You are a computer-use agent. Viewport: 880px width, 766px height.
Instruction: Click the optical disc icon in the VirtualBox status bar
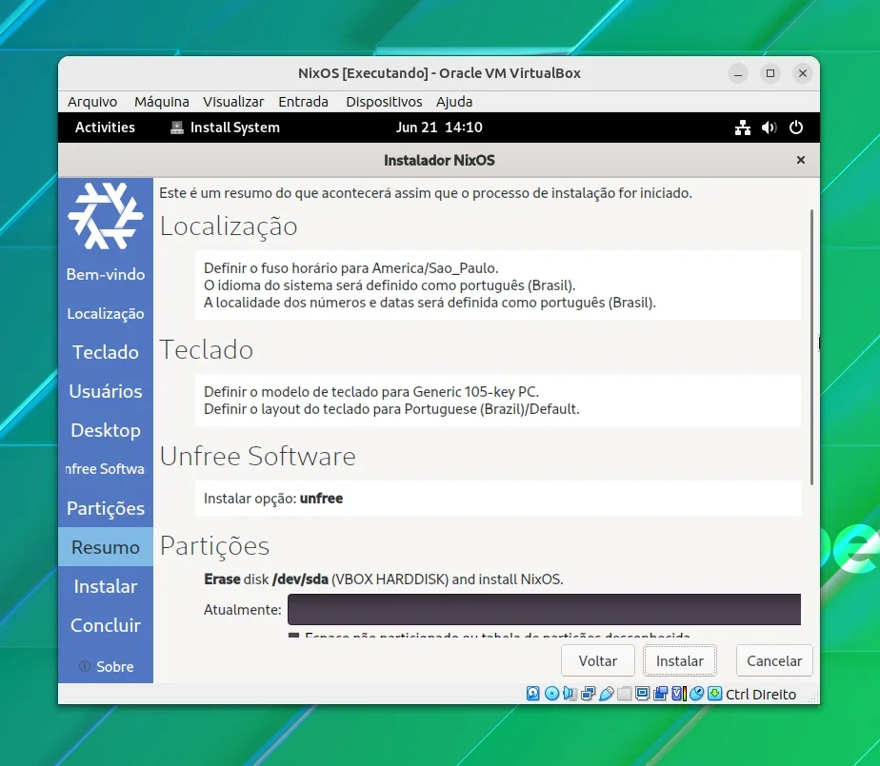pos(551,694)
